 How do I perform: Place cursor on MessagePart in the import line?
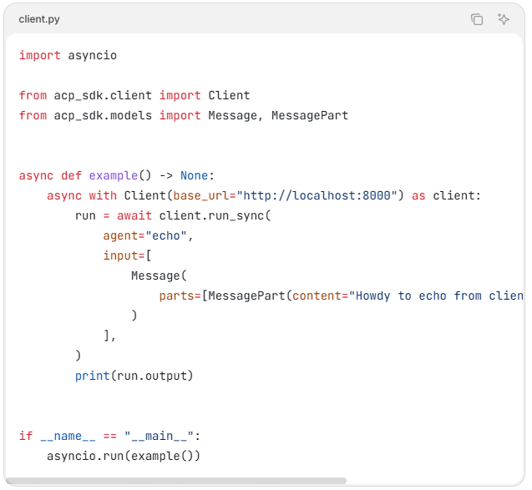pyautogui.click(x=309, y=115)
